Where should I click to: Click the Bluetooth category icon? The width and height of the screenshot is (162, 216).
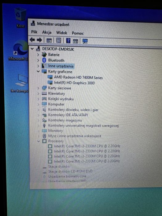[44, 60]
